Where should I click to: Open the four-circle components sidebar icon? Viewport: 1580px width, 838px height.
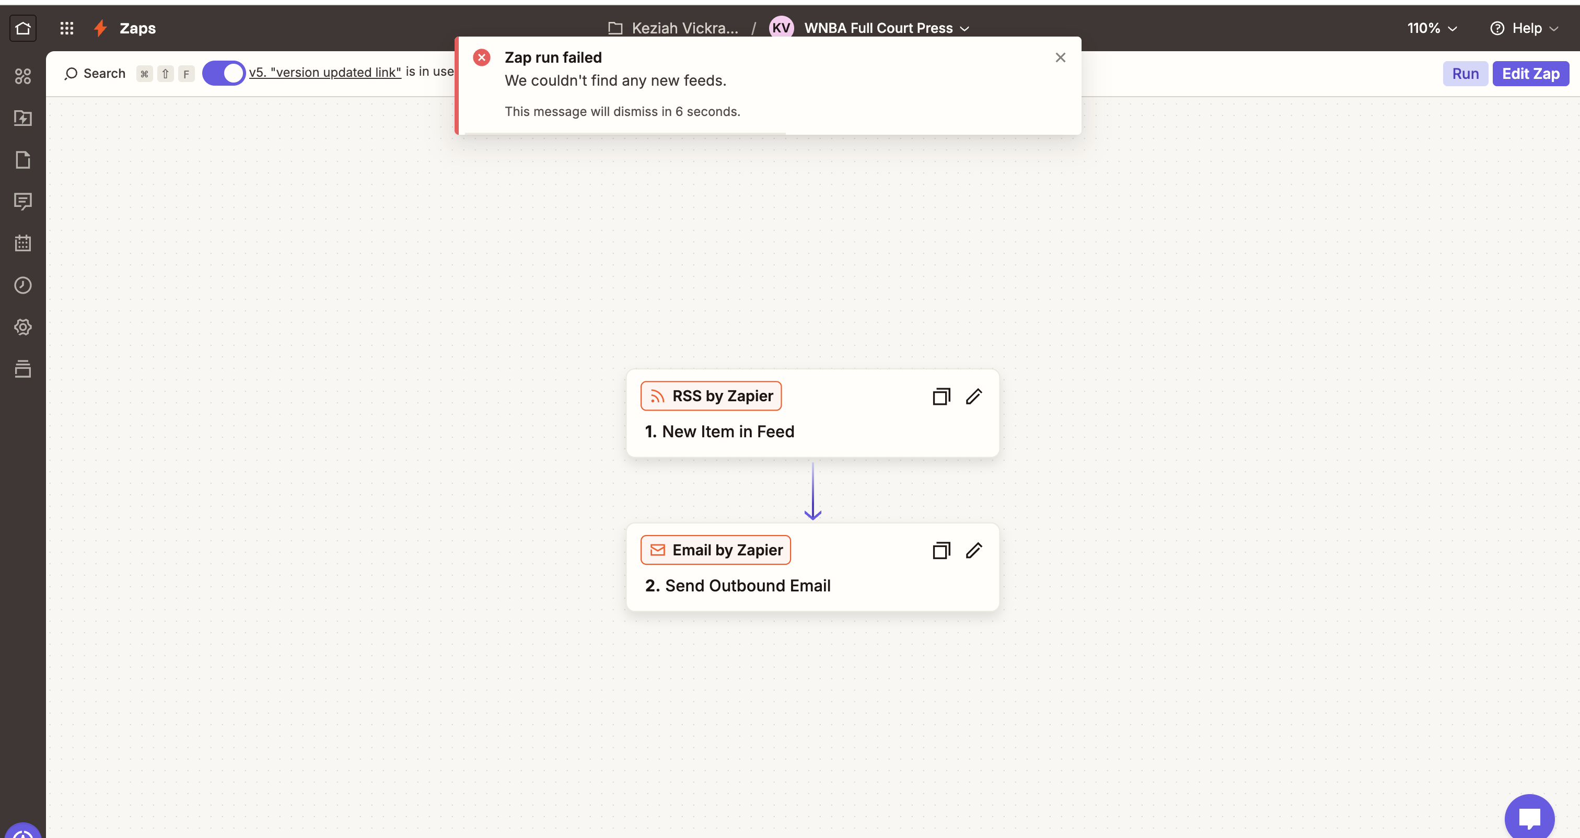22,76
